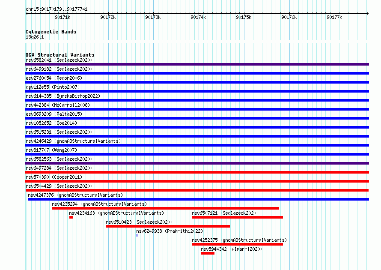Click the blue bar under nsv1052652
Image resolution: width=381 pixels, height=270 pixels.
[197, 127]
